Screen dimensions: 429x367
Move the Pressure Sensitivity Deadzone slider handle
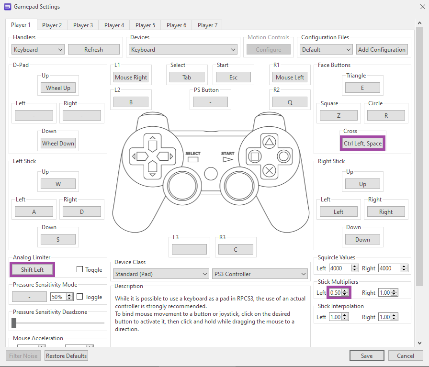(x=14, y=323)
